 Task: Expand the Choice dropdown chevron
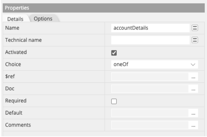193,64
